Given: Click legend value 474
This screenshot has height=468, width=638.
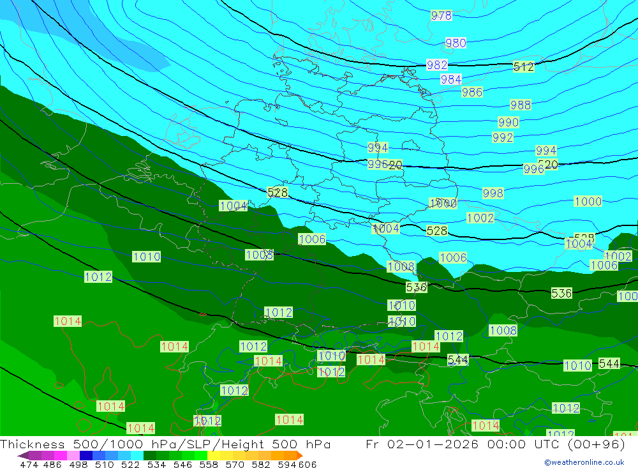Looking at the screenshot, I should tap(29, 464).
